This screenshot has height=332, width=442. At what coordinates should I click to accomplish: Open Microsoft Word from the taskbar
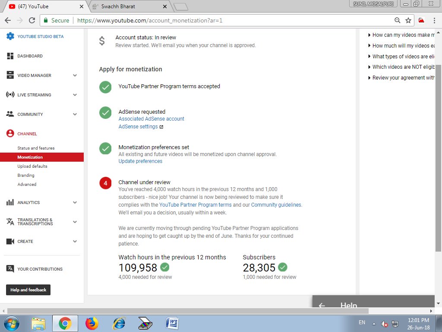[x=172, y=323]
